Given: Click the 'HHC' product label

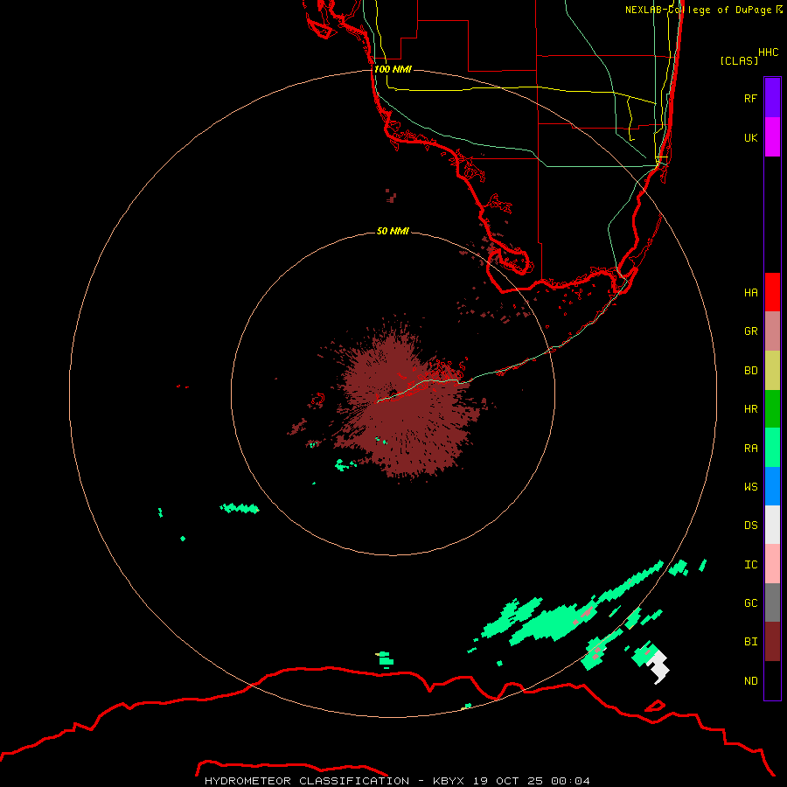Looking at the screenshot, I should click(x=768, y=52).
